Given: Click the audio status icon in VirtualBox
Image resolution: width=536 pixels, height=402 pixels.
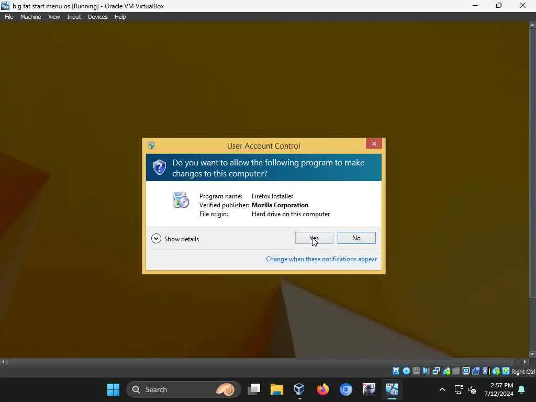Looking at the screenshot, I should click(426, 371).
